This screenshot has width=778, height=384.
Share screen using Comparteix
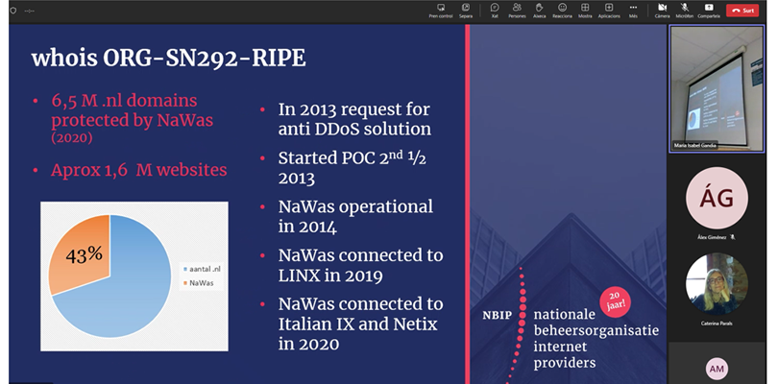[x=709, y=9]
